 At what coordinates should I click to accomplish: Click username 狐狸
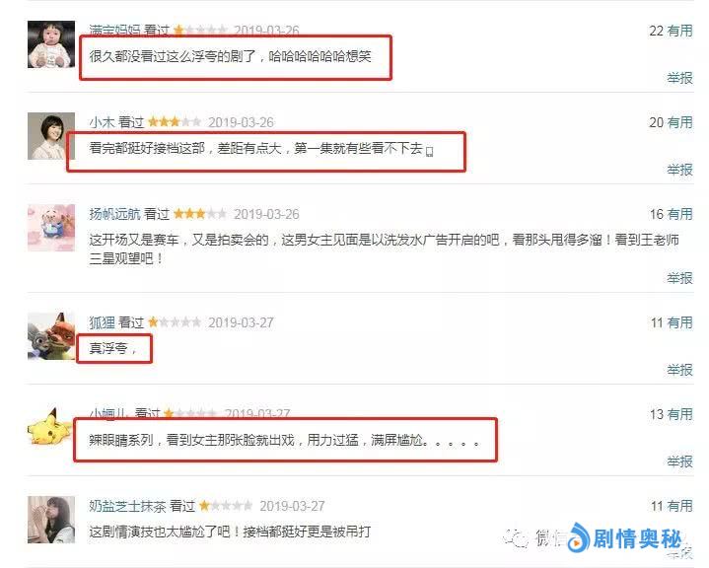click(102, 322)
